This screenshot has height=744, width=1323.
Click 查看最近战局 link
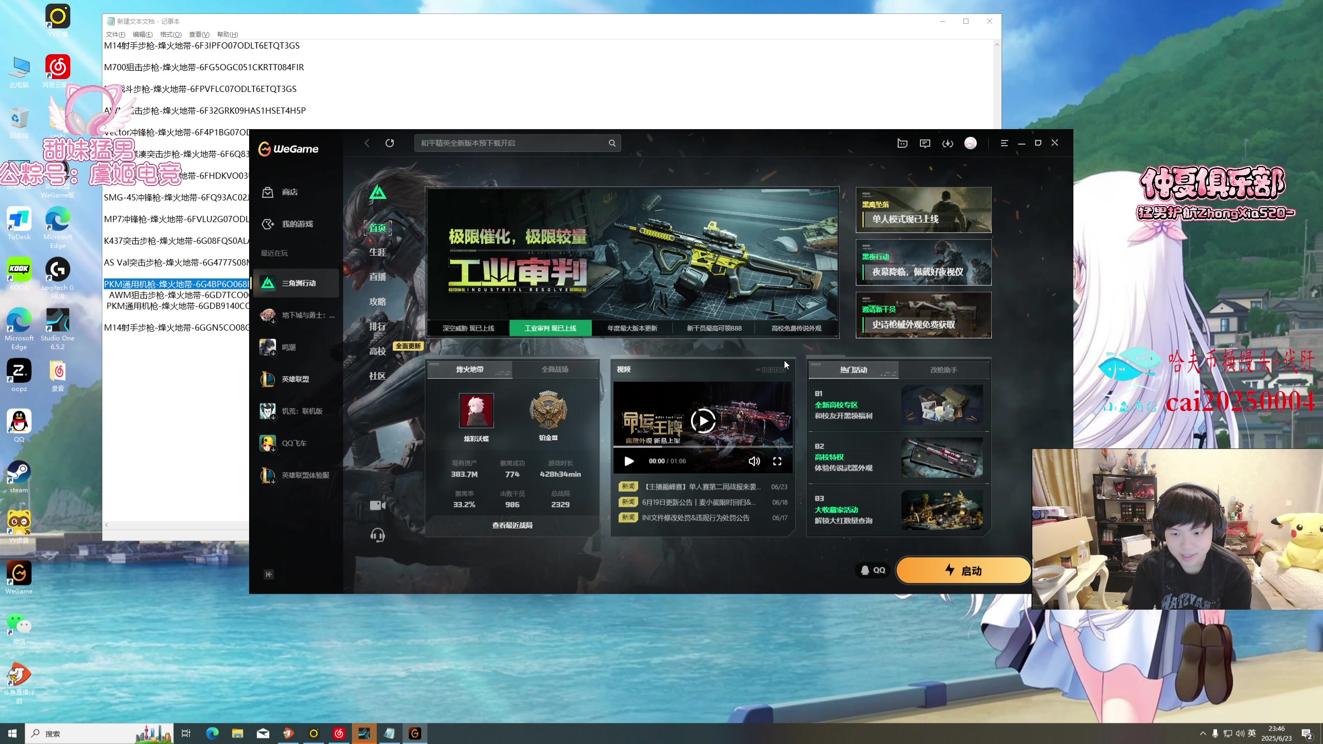pos(512,525)
